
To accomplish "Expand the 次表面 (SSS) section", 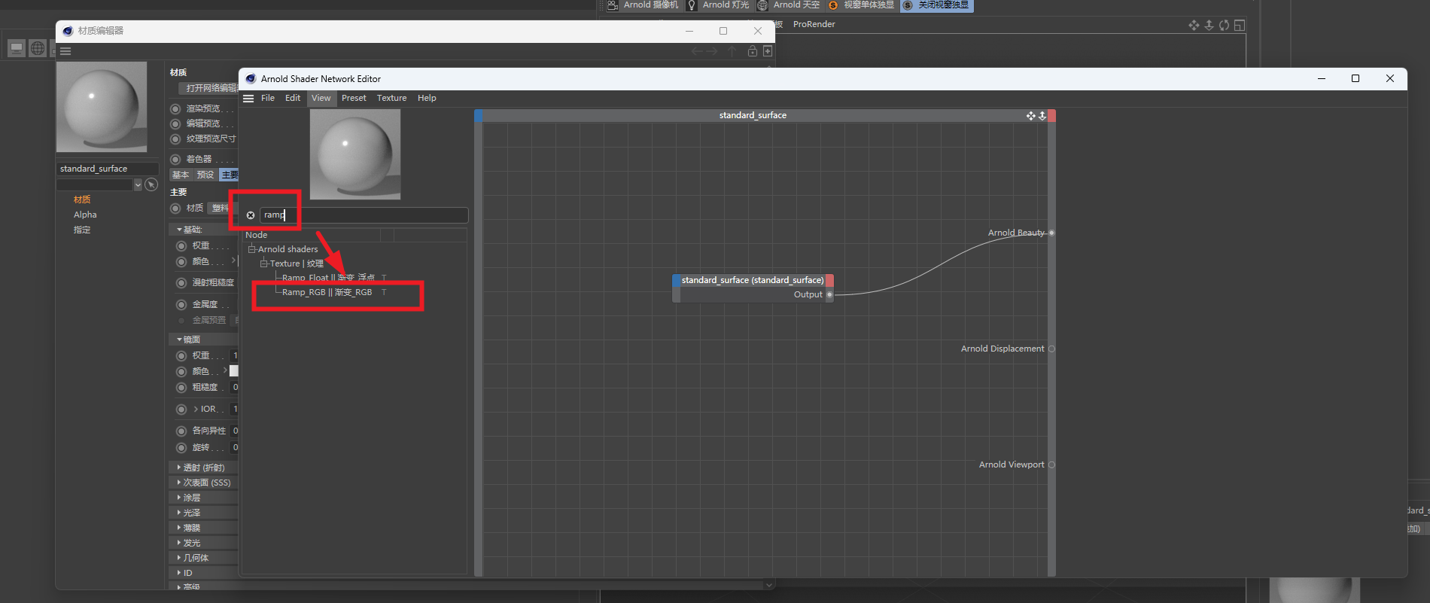I will [179, 483].
